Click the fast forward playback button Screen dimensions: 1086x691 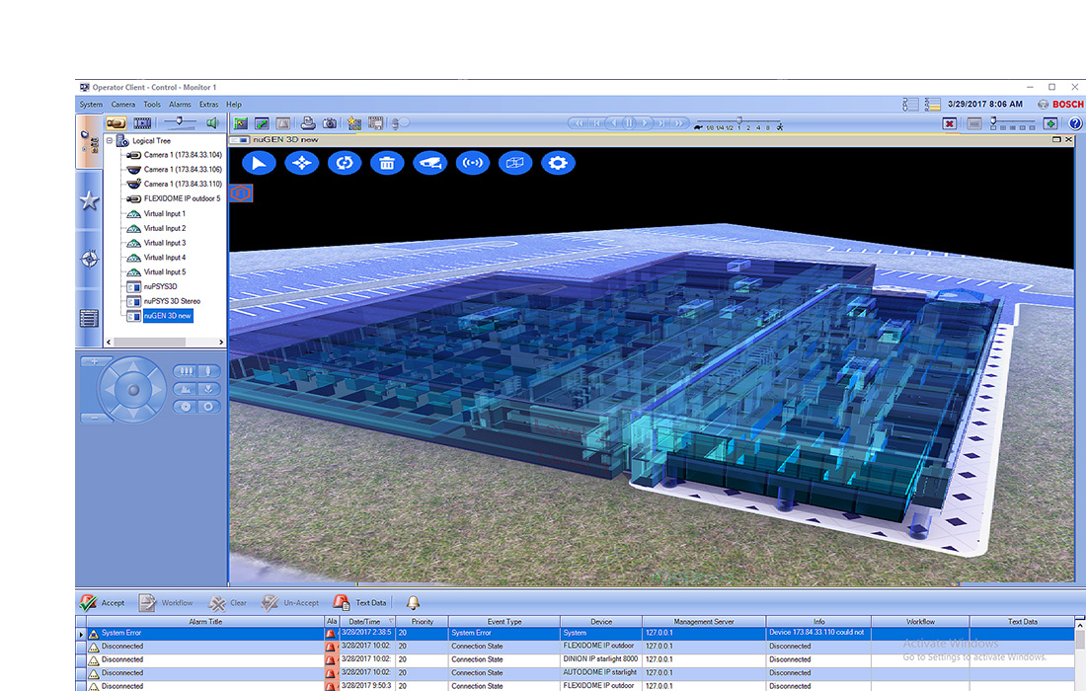point(679,123)
